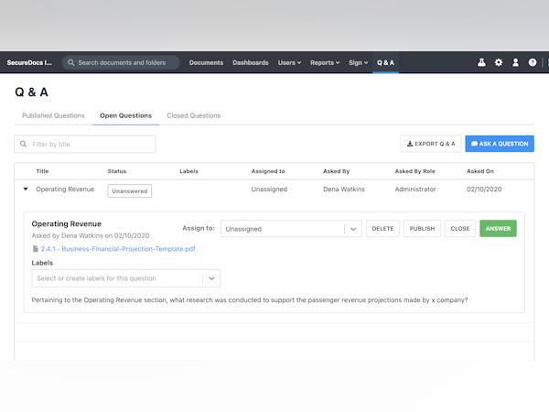Click the search magnifier icon in the top bar
The width and height of the screenshot is (549, 412).
pos(70,62)
